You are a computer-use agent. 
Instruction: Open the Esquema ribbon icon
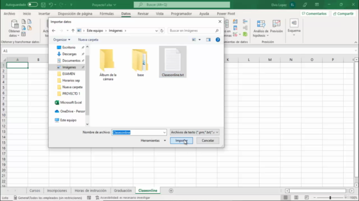click(x=294, y=23)
